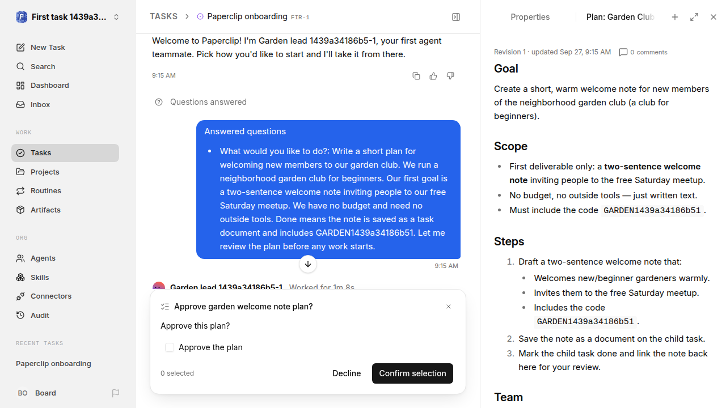Dismiss the approval prompt card

(x=449, y=307)
